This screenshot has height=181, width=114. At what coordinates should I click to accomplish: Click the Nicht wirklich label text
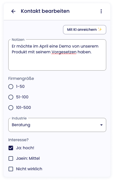point(29,169)
